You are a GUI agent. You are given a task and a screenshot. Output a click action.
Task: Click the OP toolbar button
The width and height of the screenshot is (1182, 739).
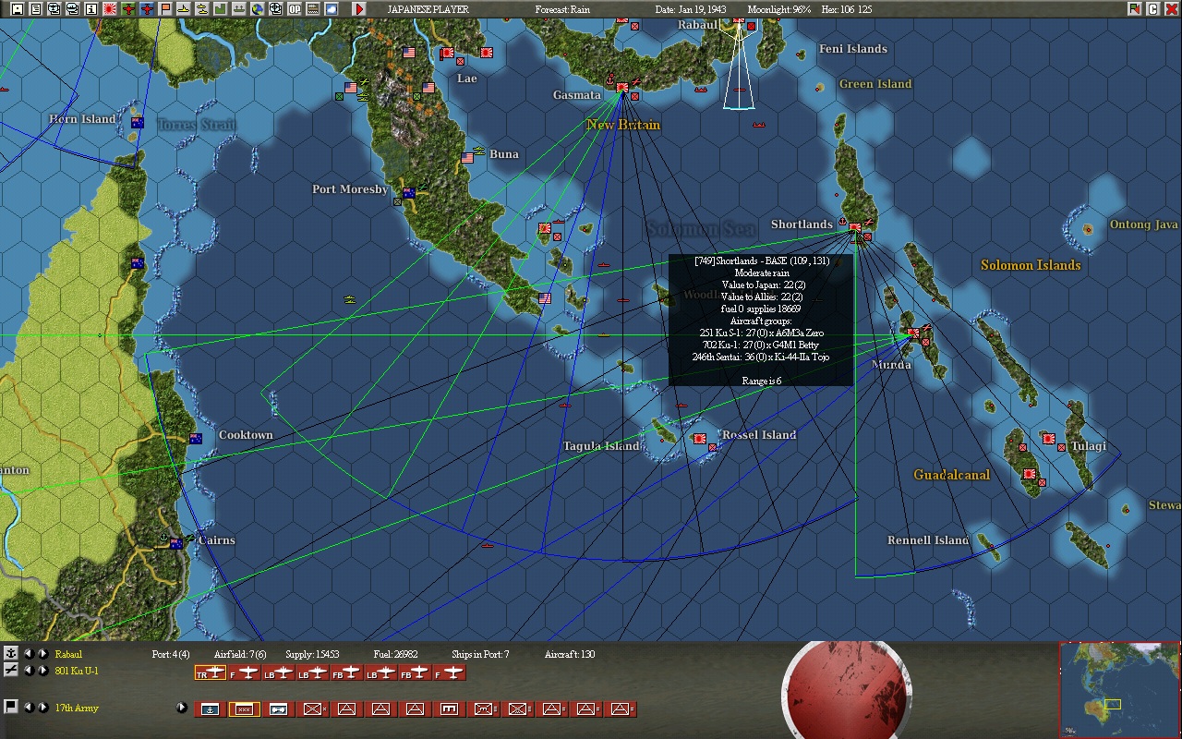tap(295, 9)
